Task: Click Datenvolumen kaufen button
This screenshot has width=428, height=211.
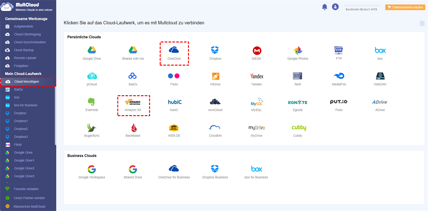Action: point(405,7)
